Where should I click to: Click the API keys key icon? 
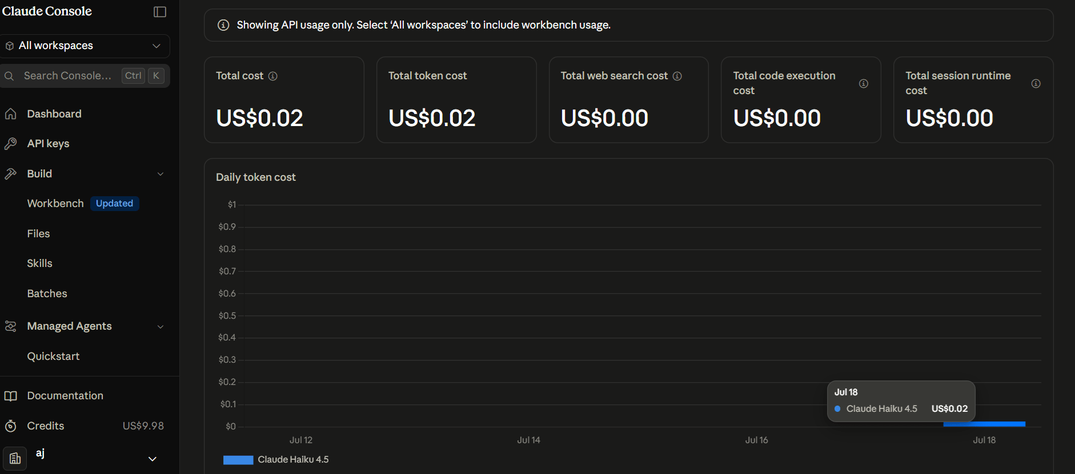point(10,144)
